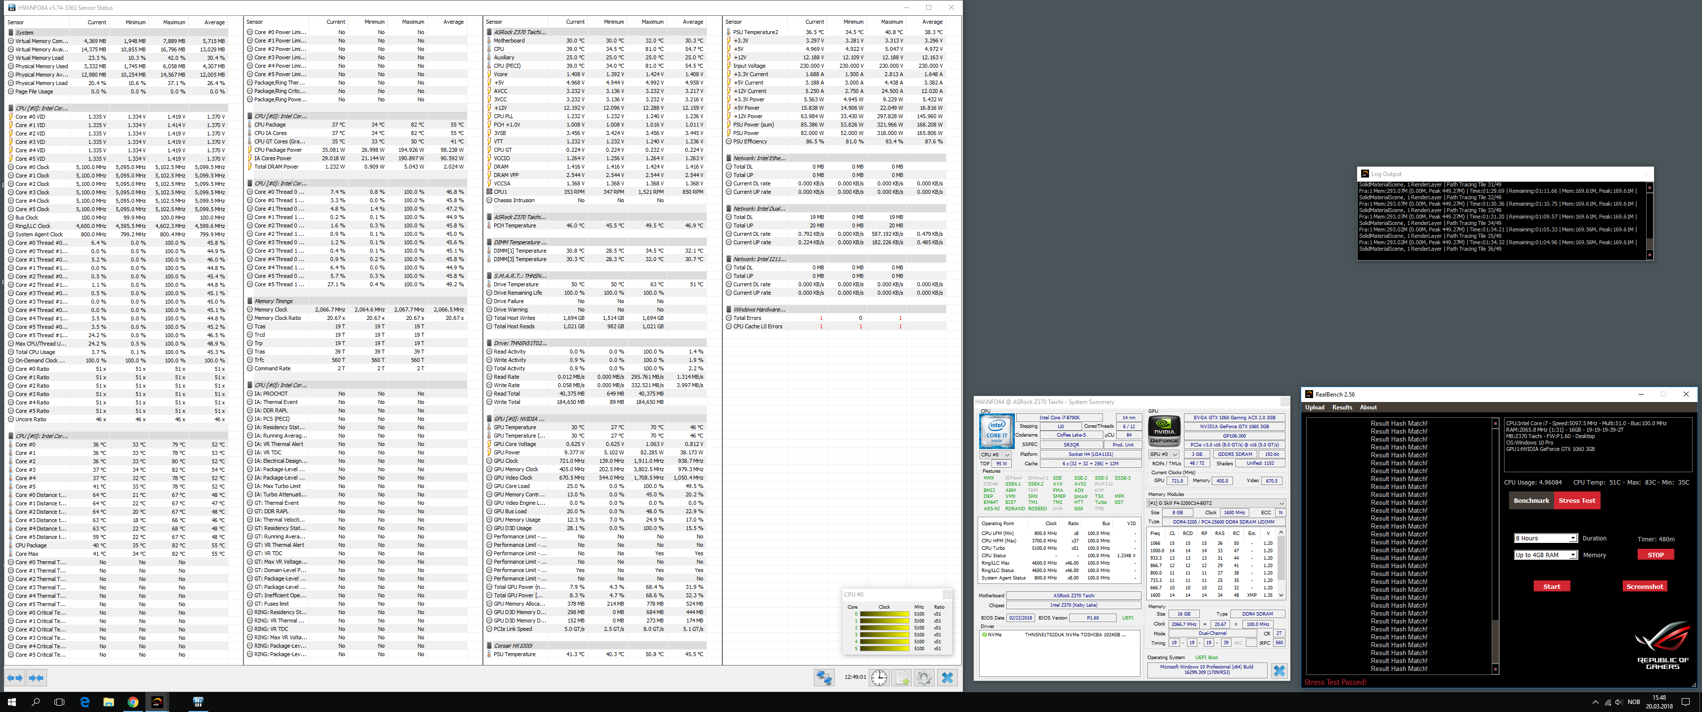Screen dimensions: 1702x712
Task: Click the shrink columns arrows icon in sensor window
Action: tap(36, 678)
